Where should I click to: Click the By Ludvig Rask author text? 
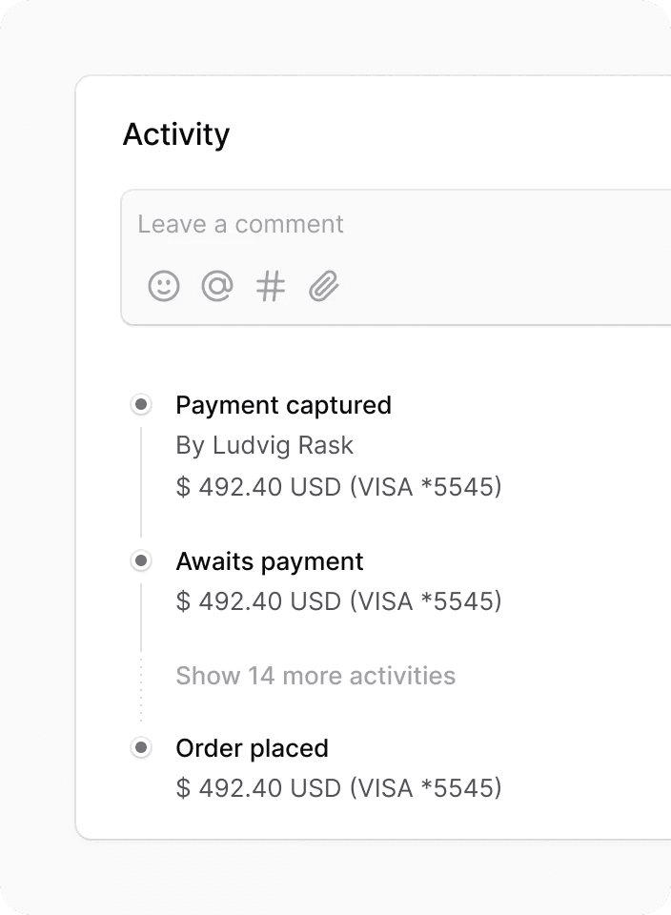click(x=264, y=445)
